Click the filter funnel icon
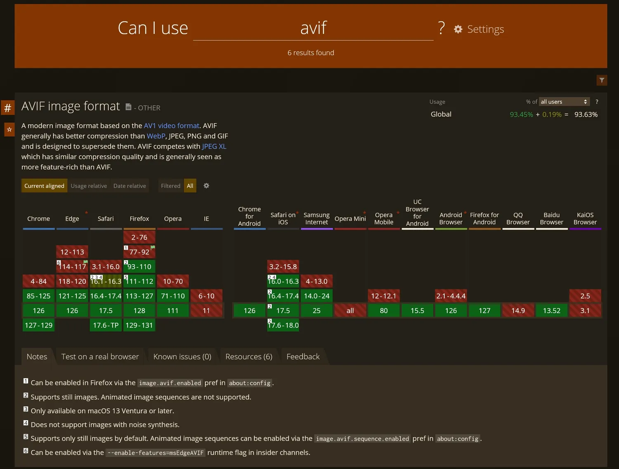This screenshot has width=619, height=469. click(x=602, y=80)
